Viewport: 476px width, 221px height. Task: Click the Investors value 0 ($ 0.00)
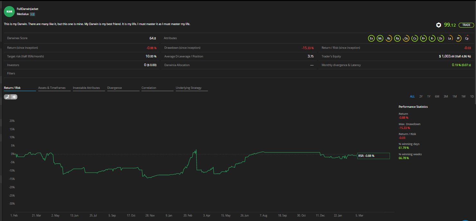150,65
